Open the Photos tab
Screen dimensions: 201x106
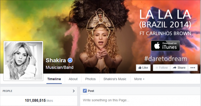91,79
